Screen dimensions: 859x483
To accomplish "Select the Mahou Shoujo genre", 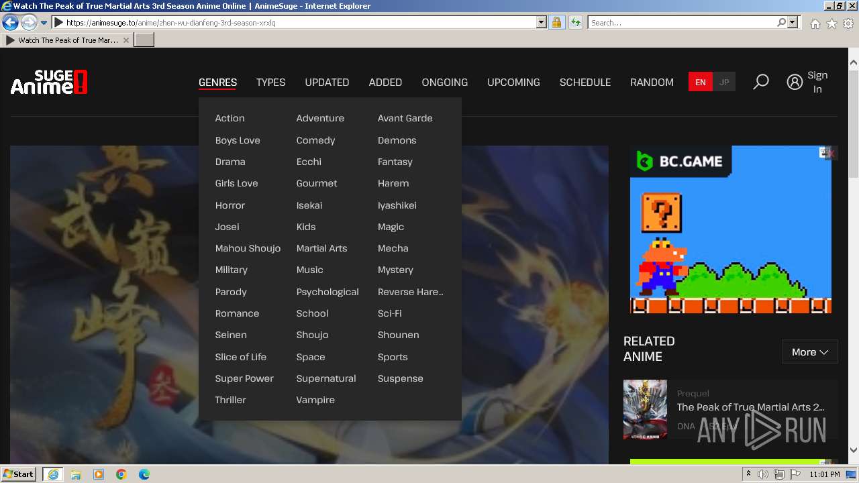I will [248, 248].
